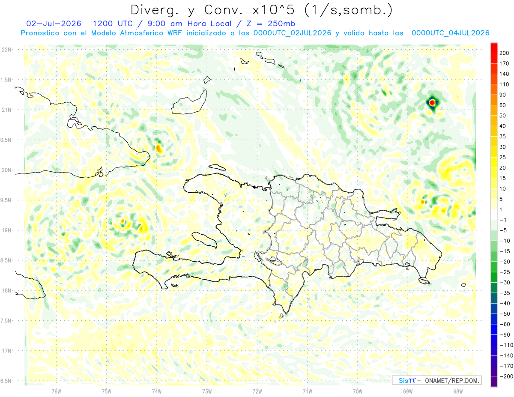Click the positive "50" color scale value
Image resolution: width=514 pixels, height=397 pixels.
point(503,116)
